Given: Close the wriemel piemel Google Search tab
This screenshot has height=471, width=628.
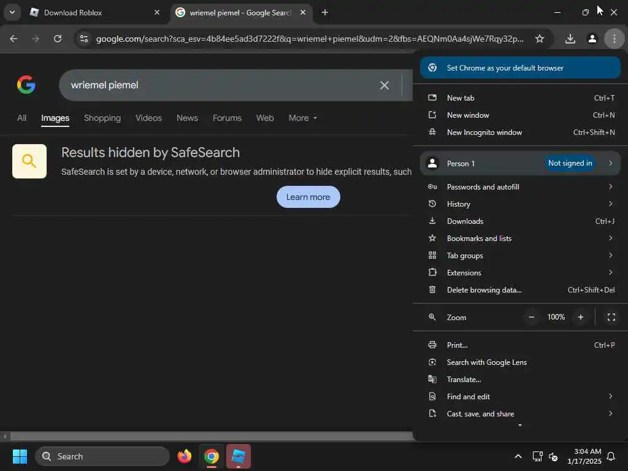Looking at the screenshot, I should [303, 12].
